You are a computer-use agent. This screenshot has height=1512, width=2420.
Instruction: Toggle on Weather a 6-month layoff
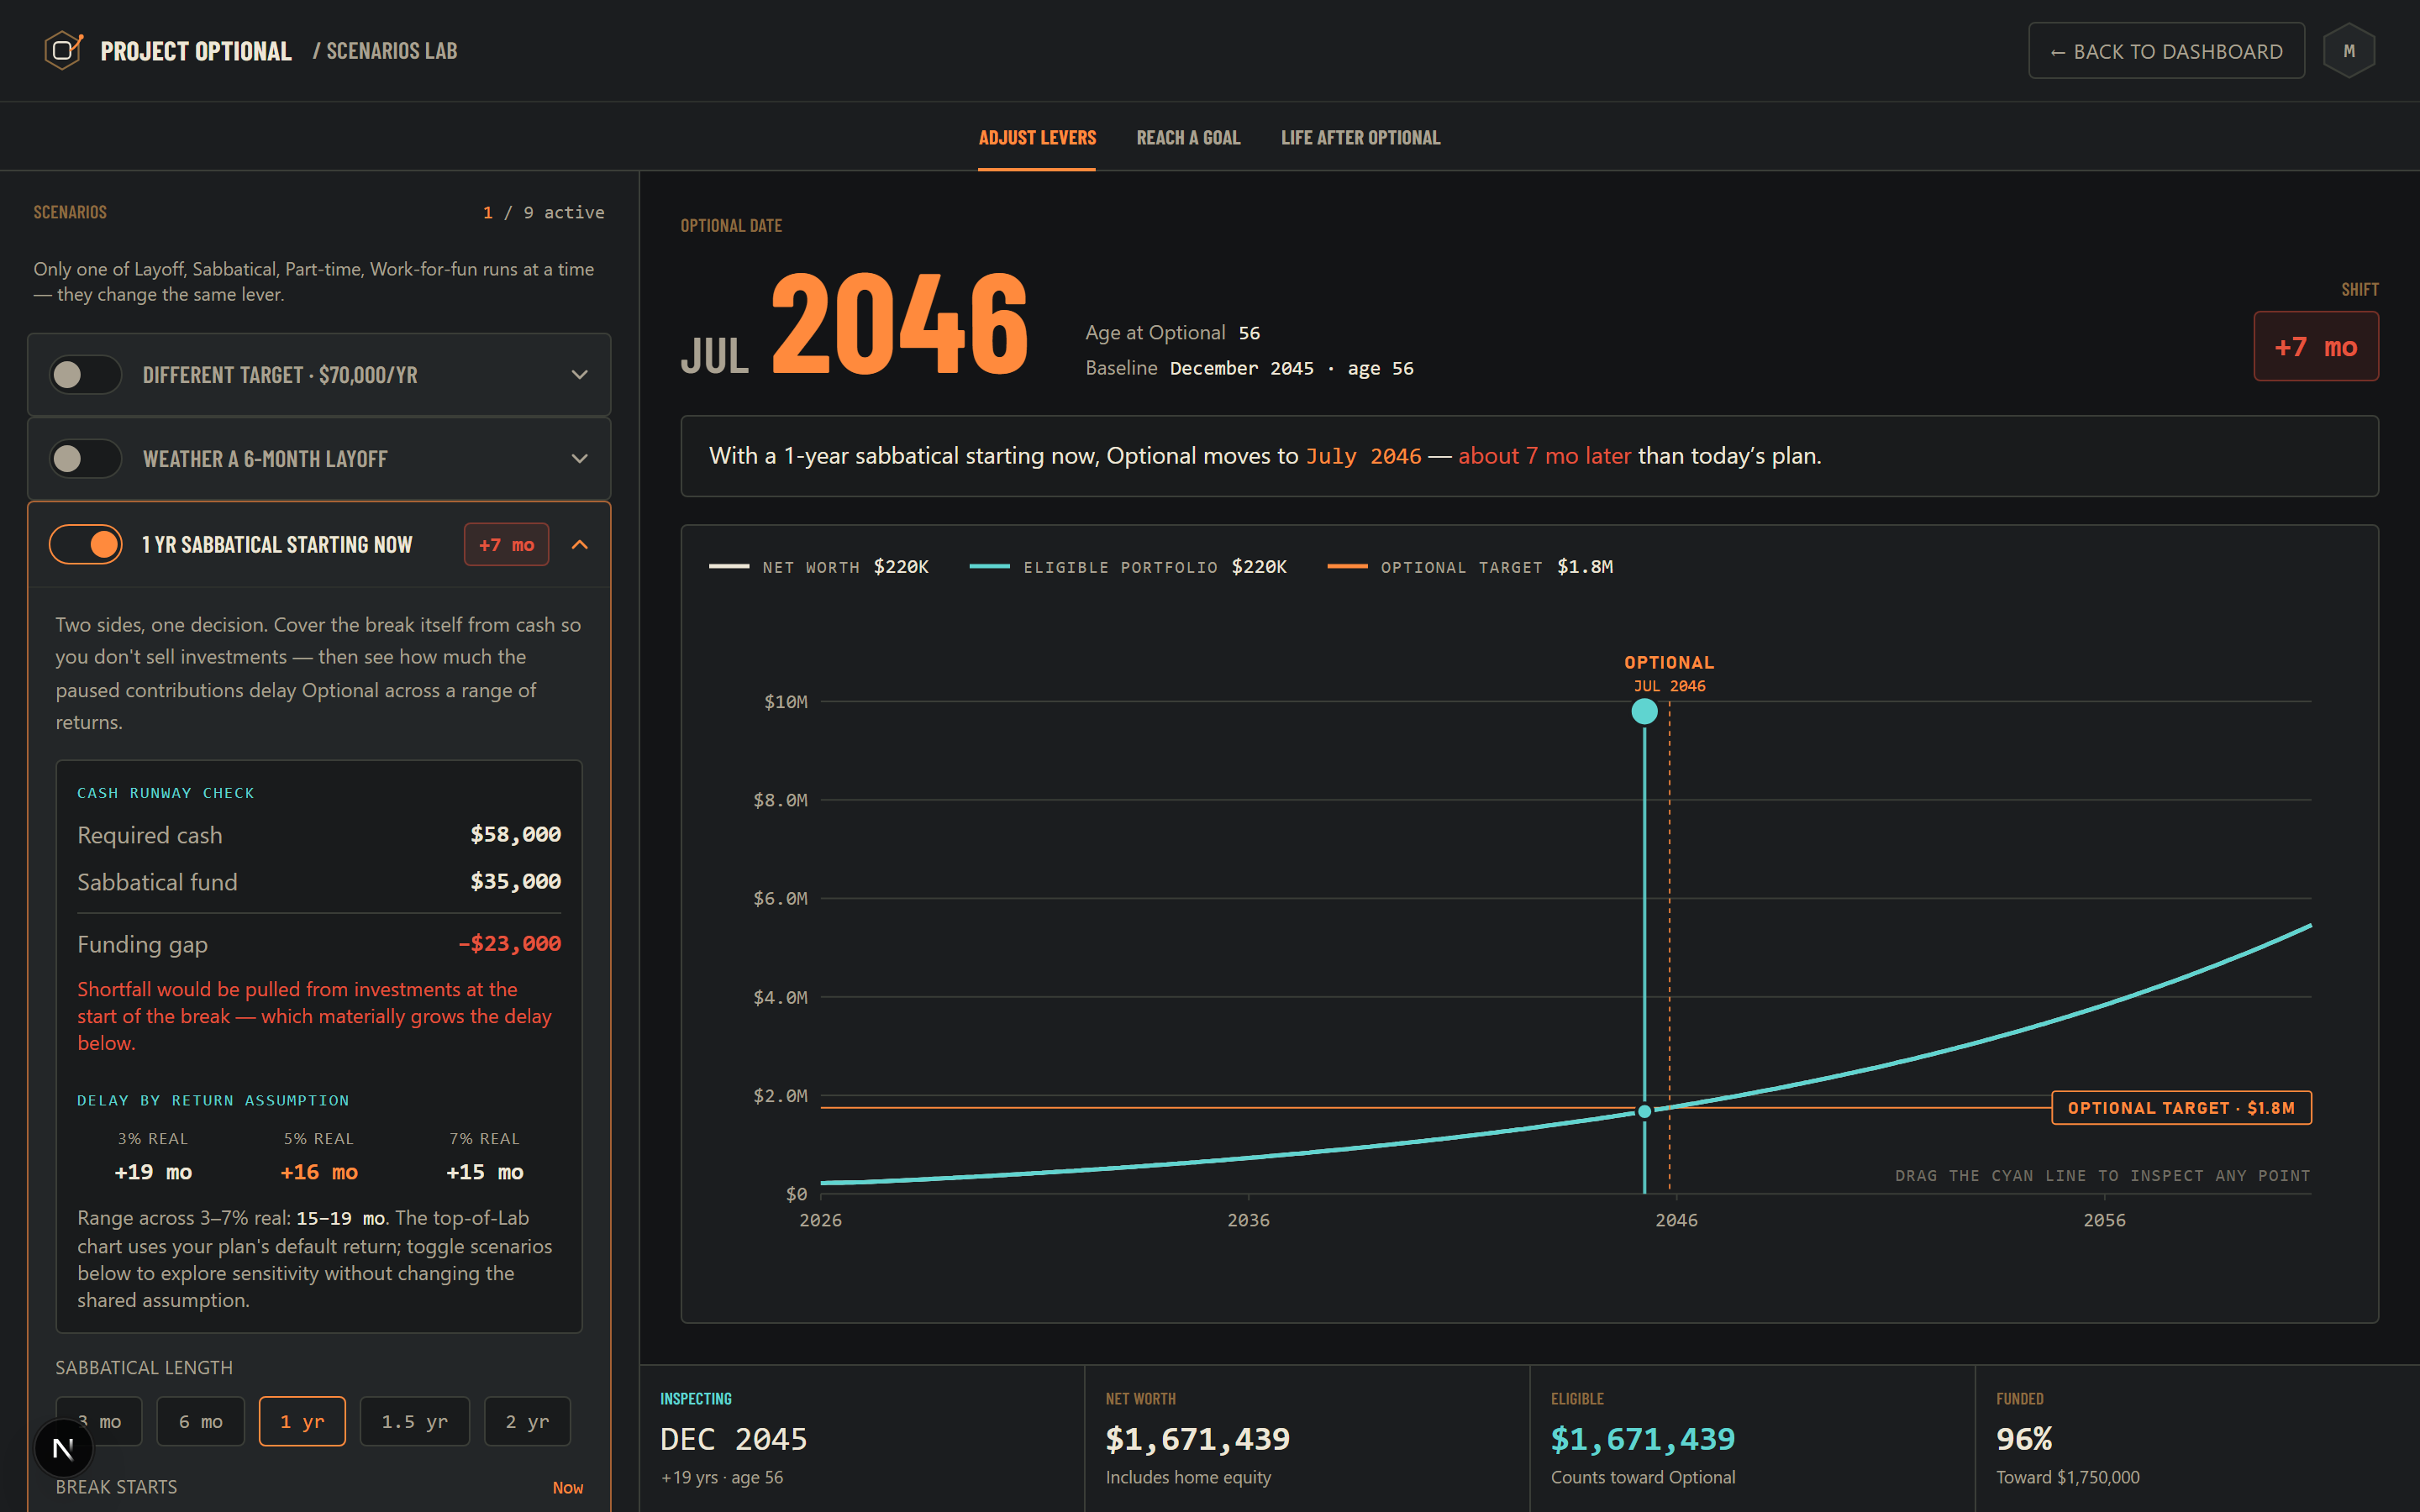(86, 458)
